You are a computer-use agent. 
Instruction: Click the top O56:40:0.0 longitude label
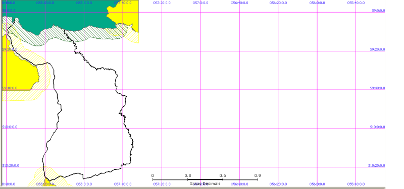(239, 3)
